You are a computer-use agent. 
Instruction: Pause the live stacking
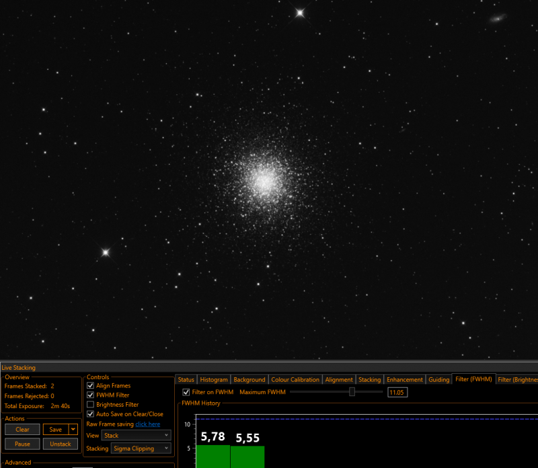click(x=22, y=444)
